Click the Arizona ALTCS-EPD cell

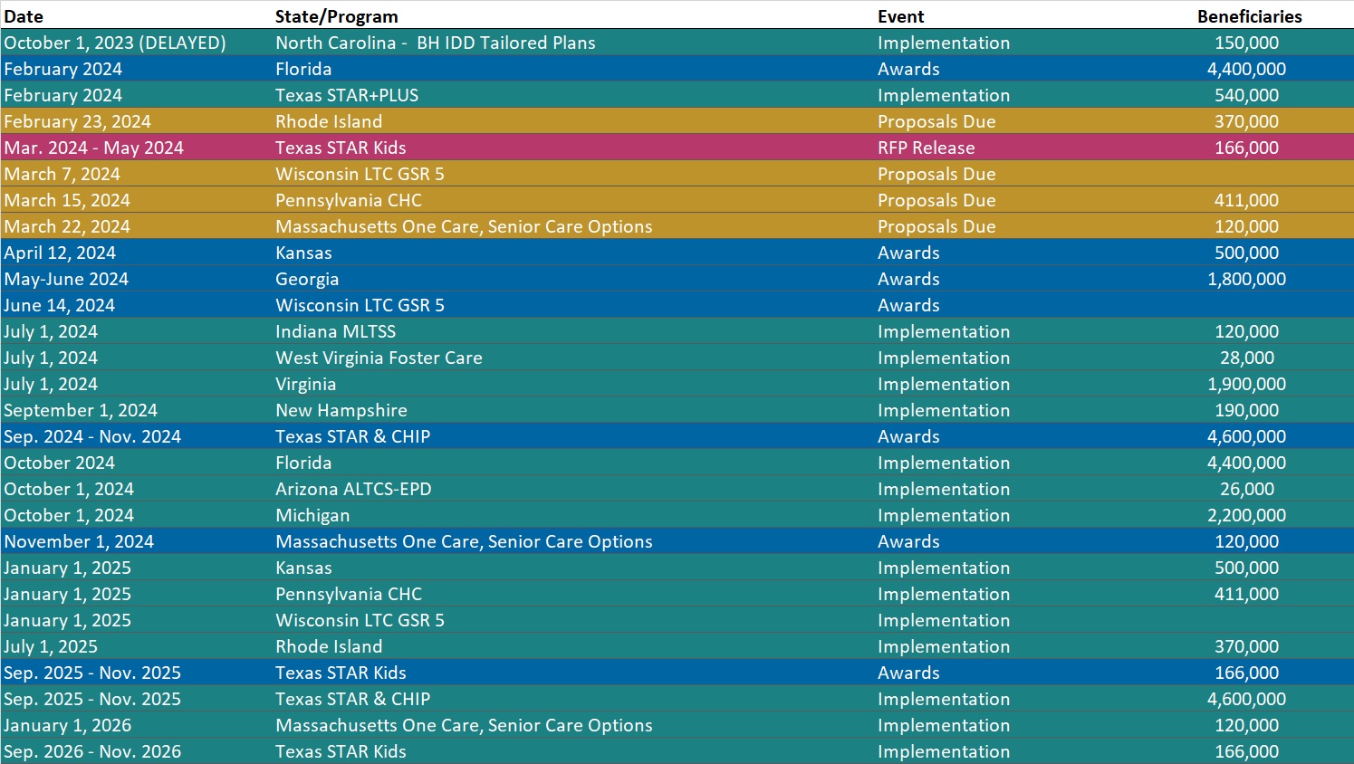coord(353,489)
